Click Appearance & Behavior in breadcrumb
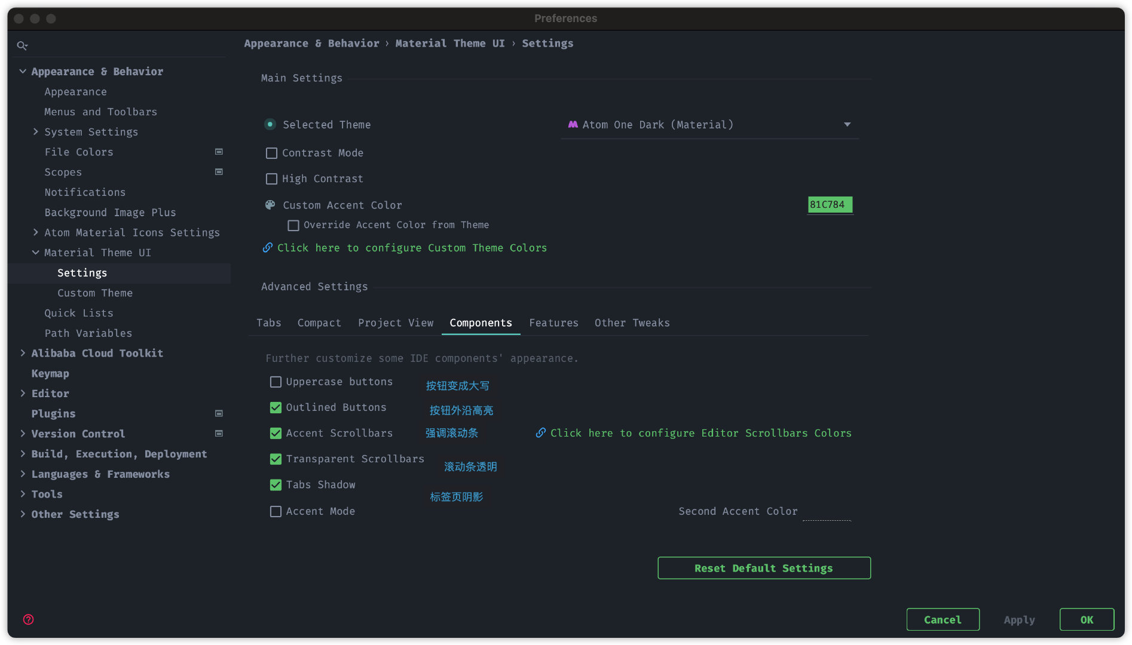 pos(311,43)
